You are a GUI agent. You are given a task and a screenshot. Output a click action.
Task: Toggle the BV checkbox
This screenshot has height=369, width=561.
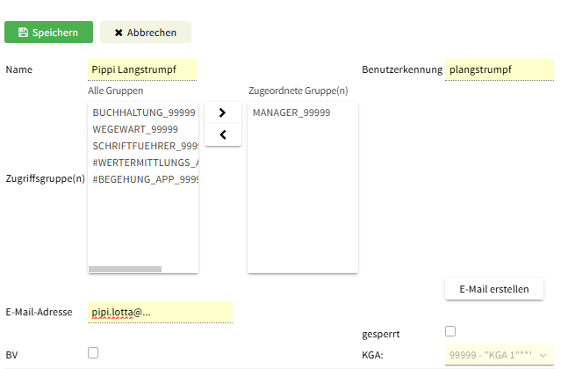coord(93,352)
